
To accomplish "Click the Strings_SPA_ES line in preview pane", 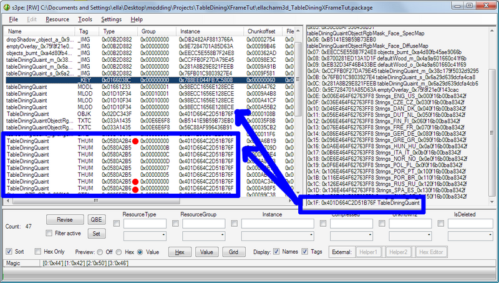I will 386,191.
